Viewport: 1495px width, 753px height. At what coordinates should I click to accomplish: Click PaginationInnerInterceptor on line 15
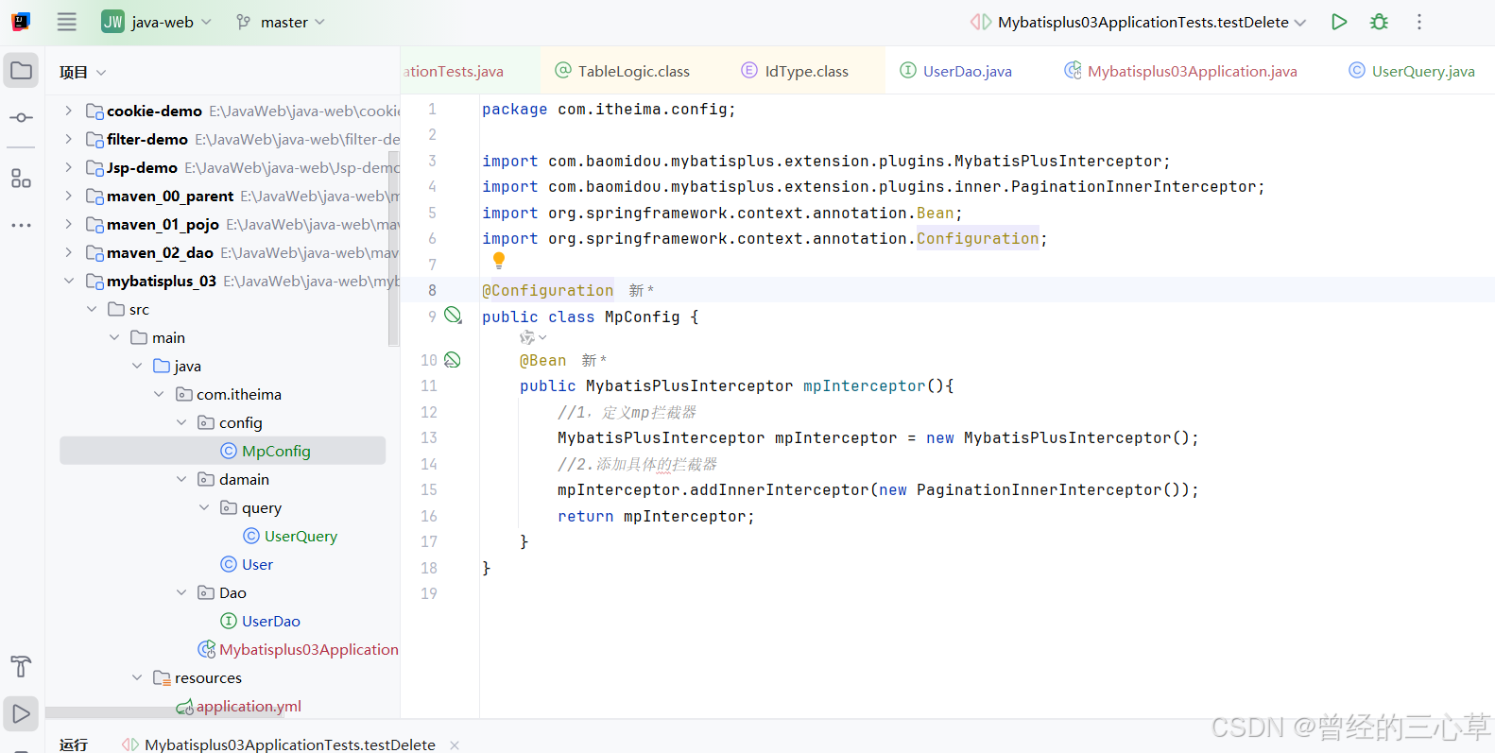coord(1039,489)
